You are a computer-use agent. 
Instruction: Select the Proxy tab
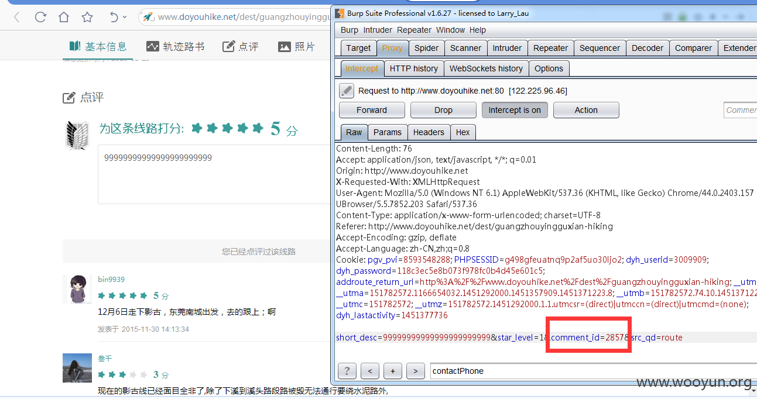(392, 48)
